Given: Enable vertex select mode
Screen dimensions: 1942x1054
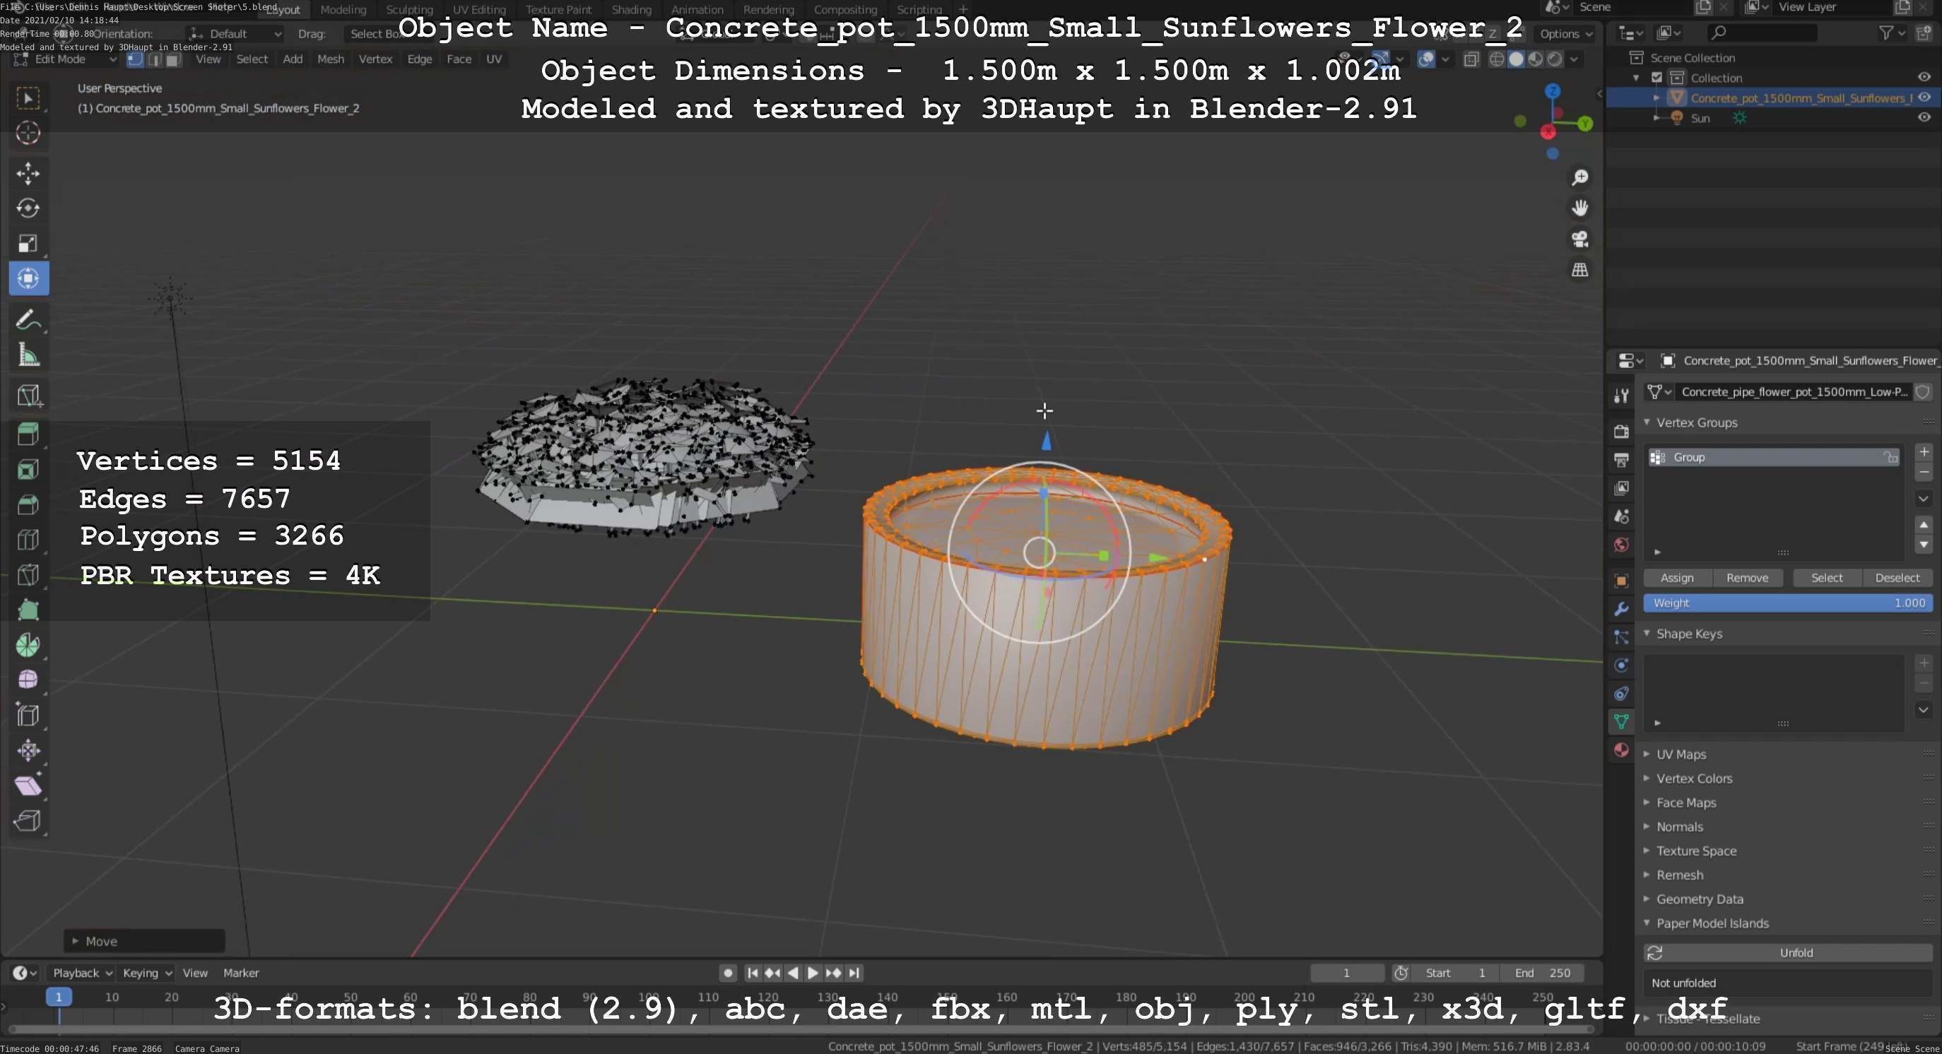Looking at the screenshot, I should (x=136, y=59).
